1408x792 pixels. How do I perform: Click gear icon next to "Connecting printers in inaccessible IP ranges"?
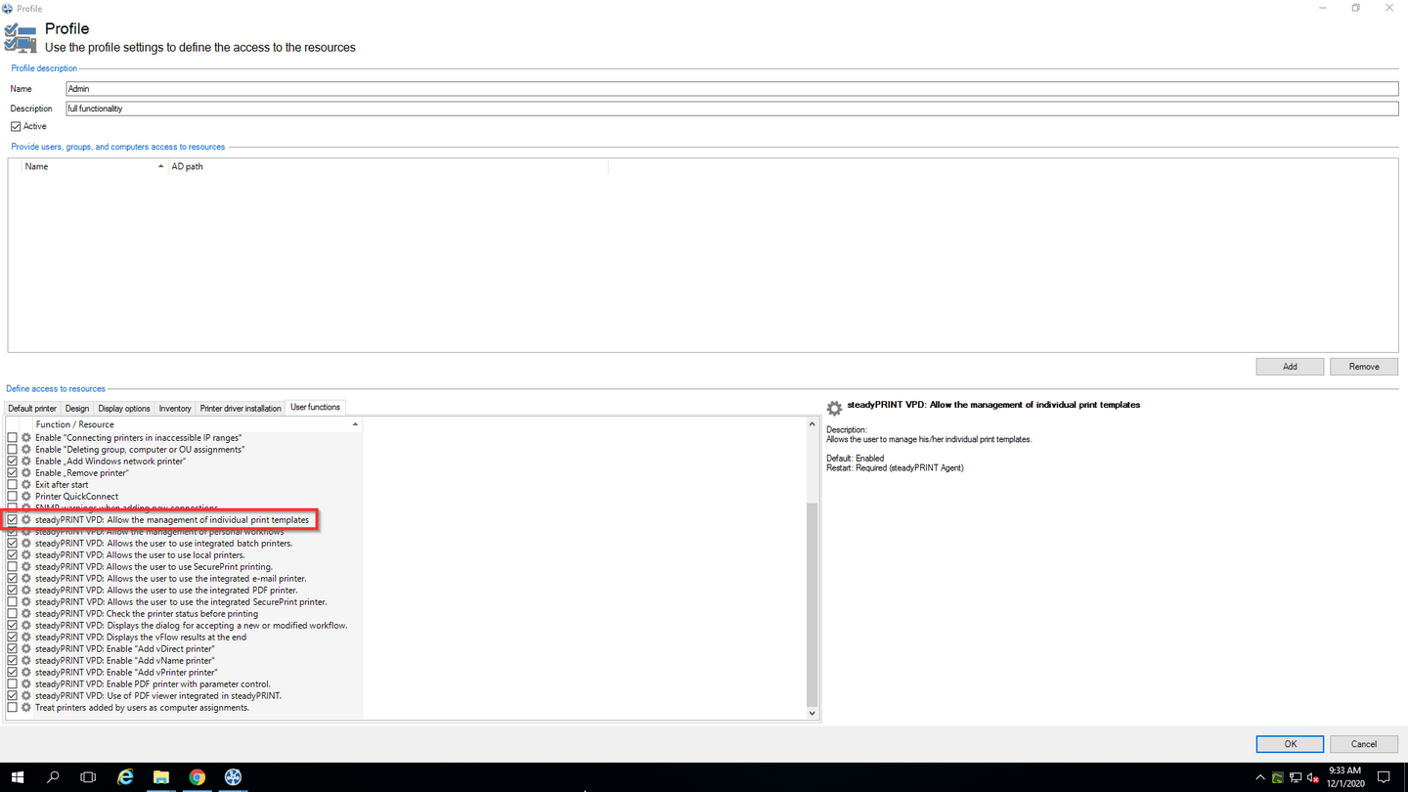[26, 438]
